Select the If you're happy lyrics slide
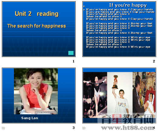This screenshot has height=131, width=158. click(119, 29)
